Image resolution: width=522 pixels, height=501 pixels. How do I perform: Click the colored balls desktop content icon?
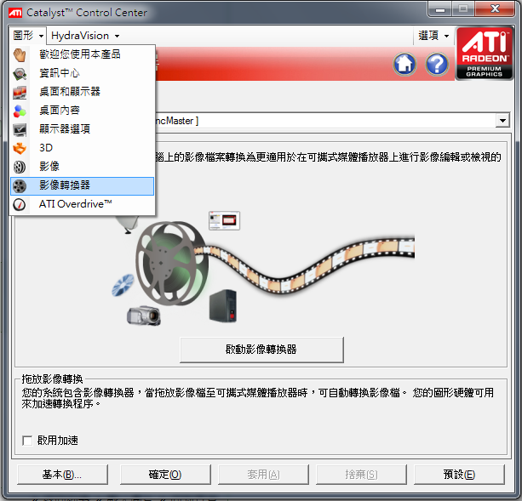click(x=20, y=111)
